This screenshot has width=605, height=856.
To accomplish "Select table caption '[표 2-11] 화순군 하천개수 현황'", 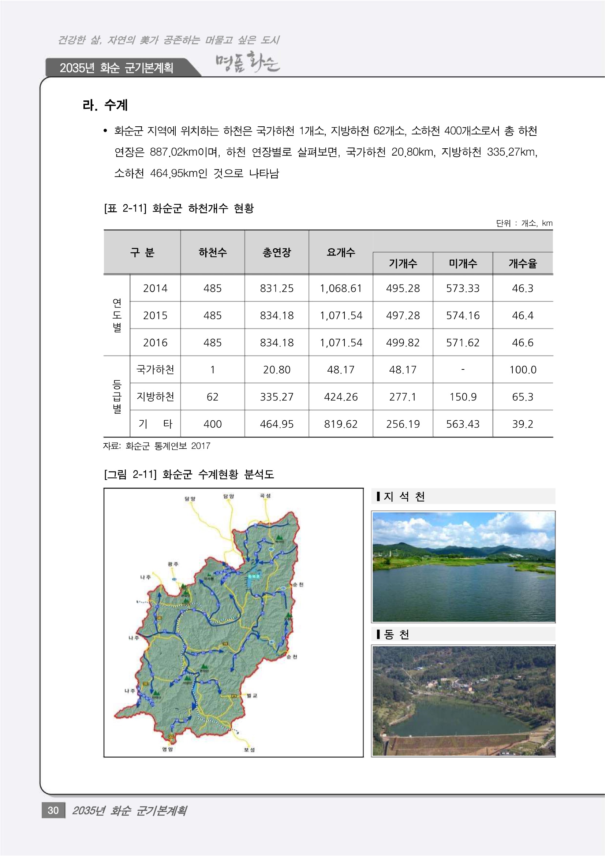I will pyautogui.click(x=179, y=208).
